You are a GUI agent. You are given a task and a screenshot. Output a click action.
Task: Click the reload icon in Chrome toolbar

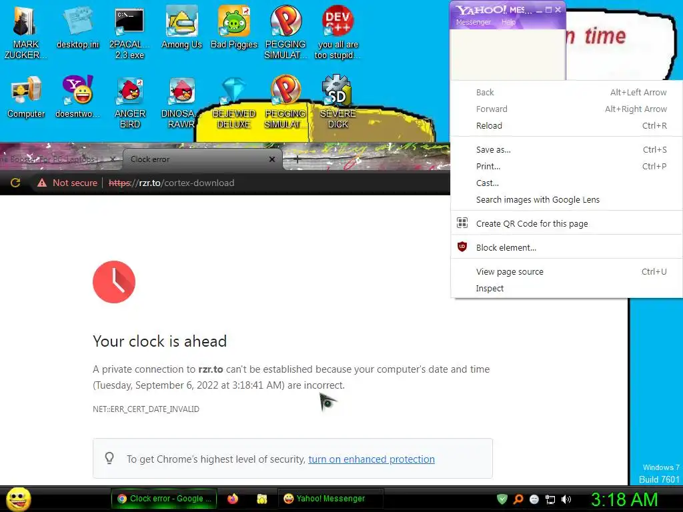click(15, 183)
